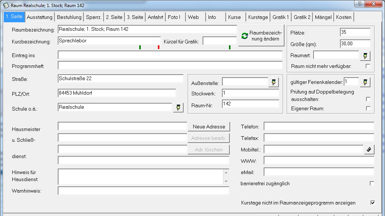Check the 'Eigener Raum' checkbox

[368, 108]
